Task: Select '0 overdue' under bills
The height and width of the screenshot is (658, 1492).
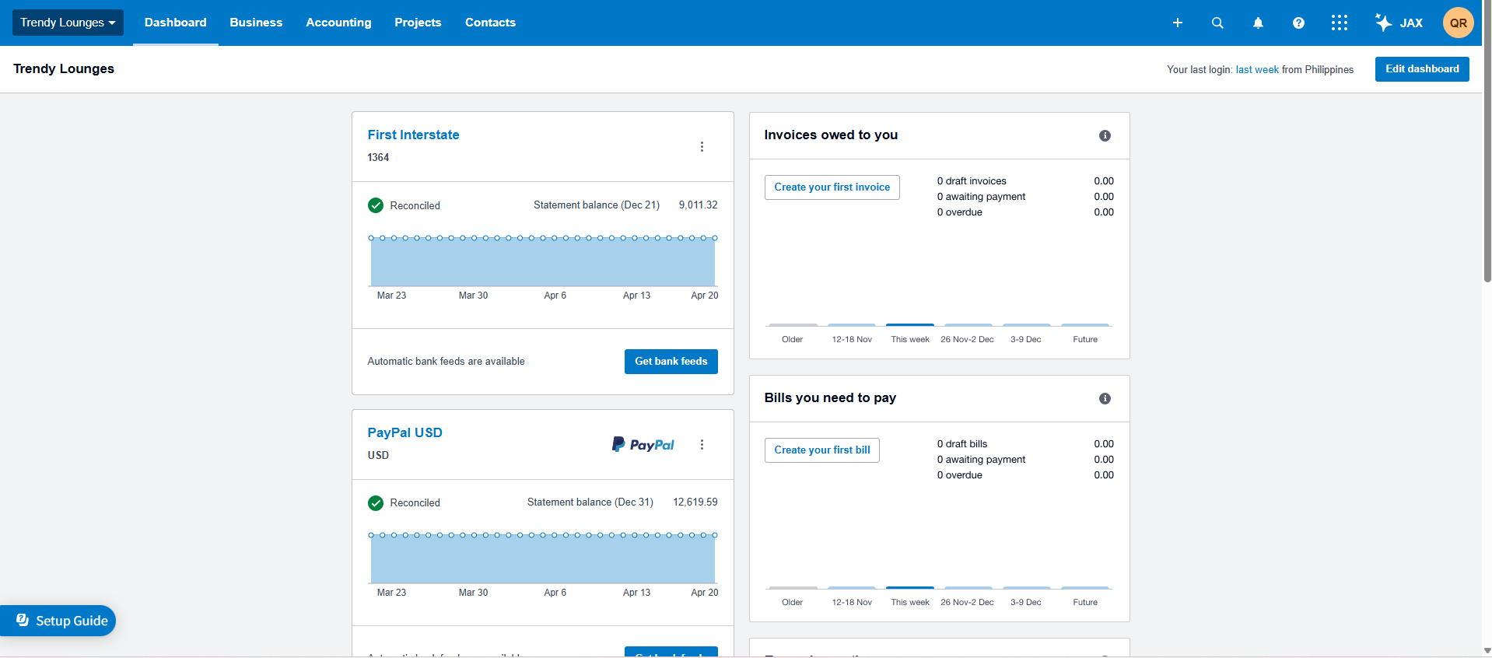Action: pyautogui.click(x=960, y=475)
